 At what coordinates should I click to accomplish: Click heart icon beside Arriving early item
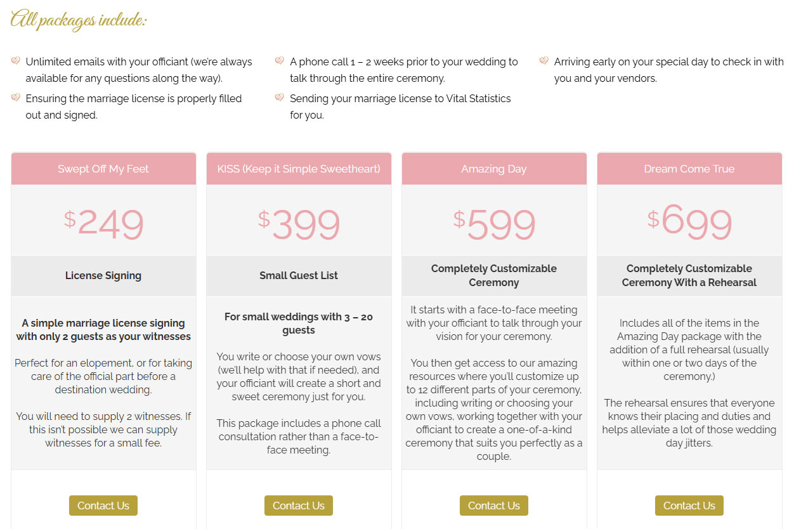(544, 61)
